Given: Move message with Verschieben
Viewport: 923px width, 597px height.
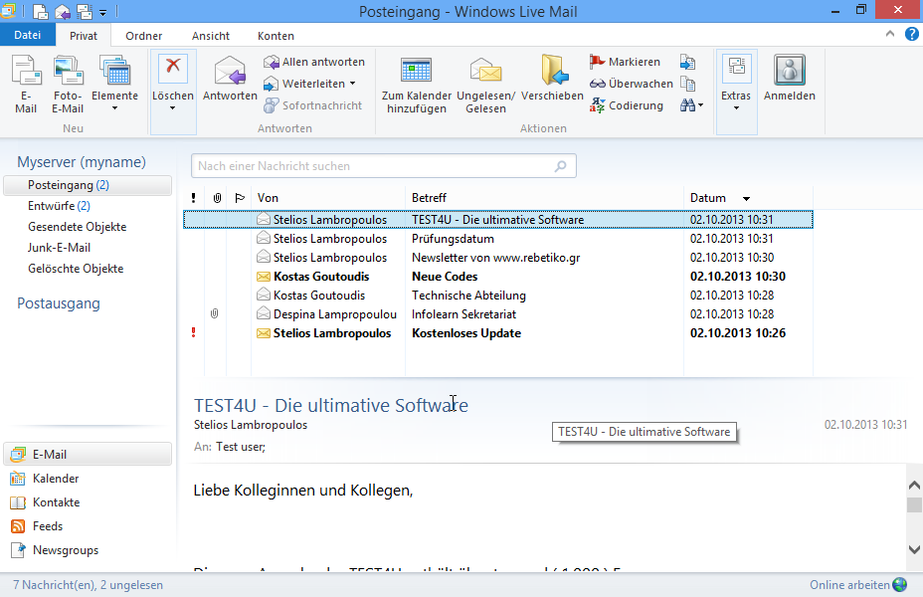Looking at the screenshot, I should click(x=552, y=79).
